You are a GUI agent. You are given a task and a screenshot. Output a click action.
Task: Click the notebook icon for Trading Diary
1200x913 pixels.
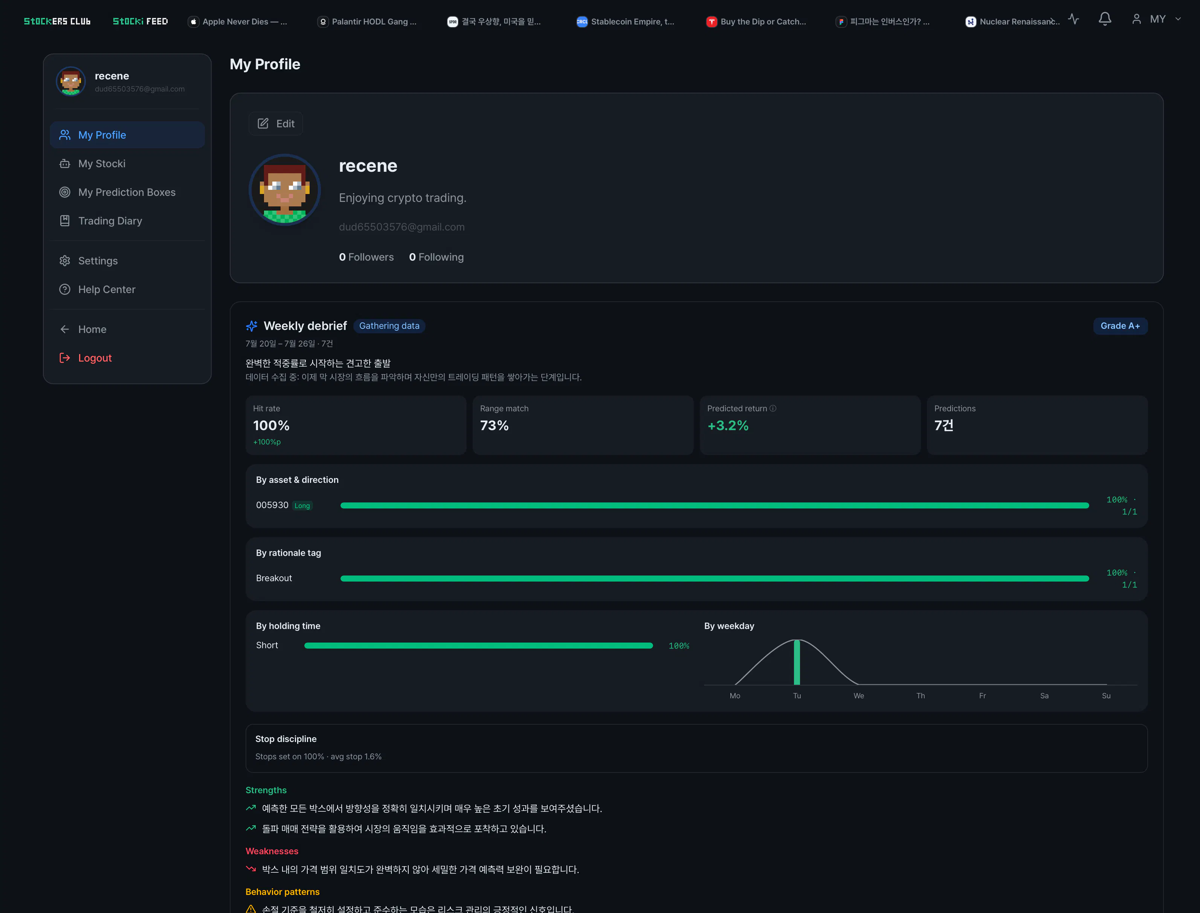pos(65,221)
